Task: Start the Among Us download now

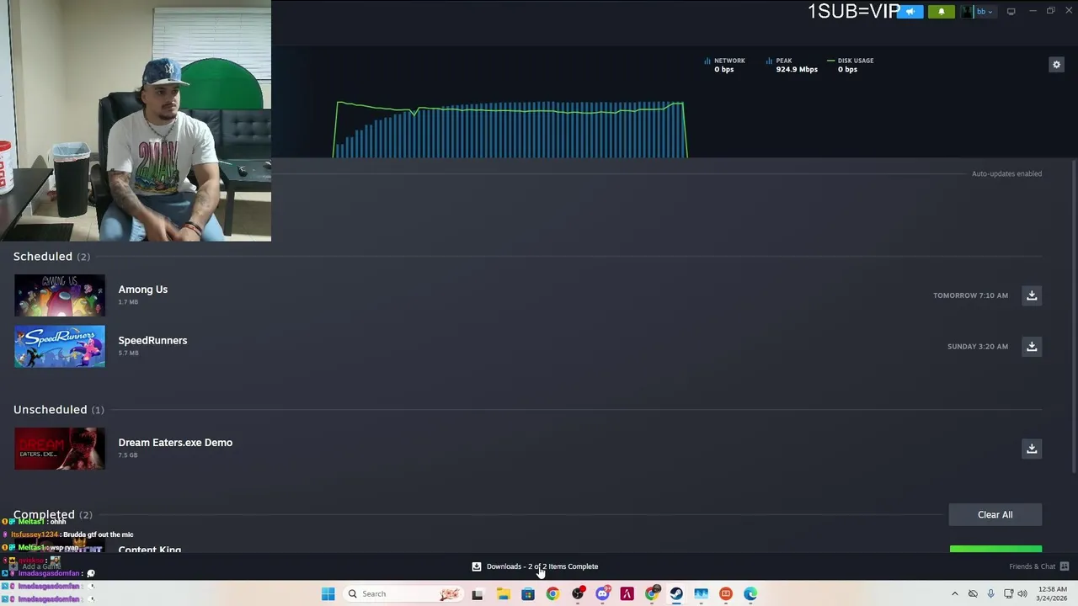Action: pos(1032,295)
